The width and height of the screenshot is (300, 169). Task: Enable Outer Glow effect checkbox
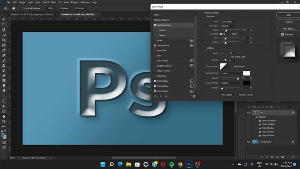(155, 76)
